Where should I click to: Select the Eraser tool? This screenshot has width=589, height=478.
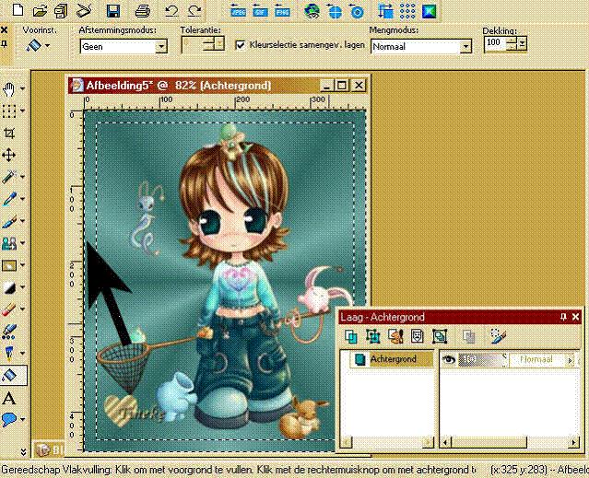[x=9, y=309]
